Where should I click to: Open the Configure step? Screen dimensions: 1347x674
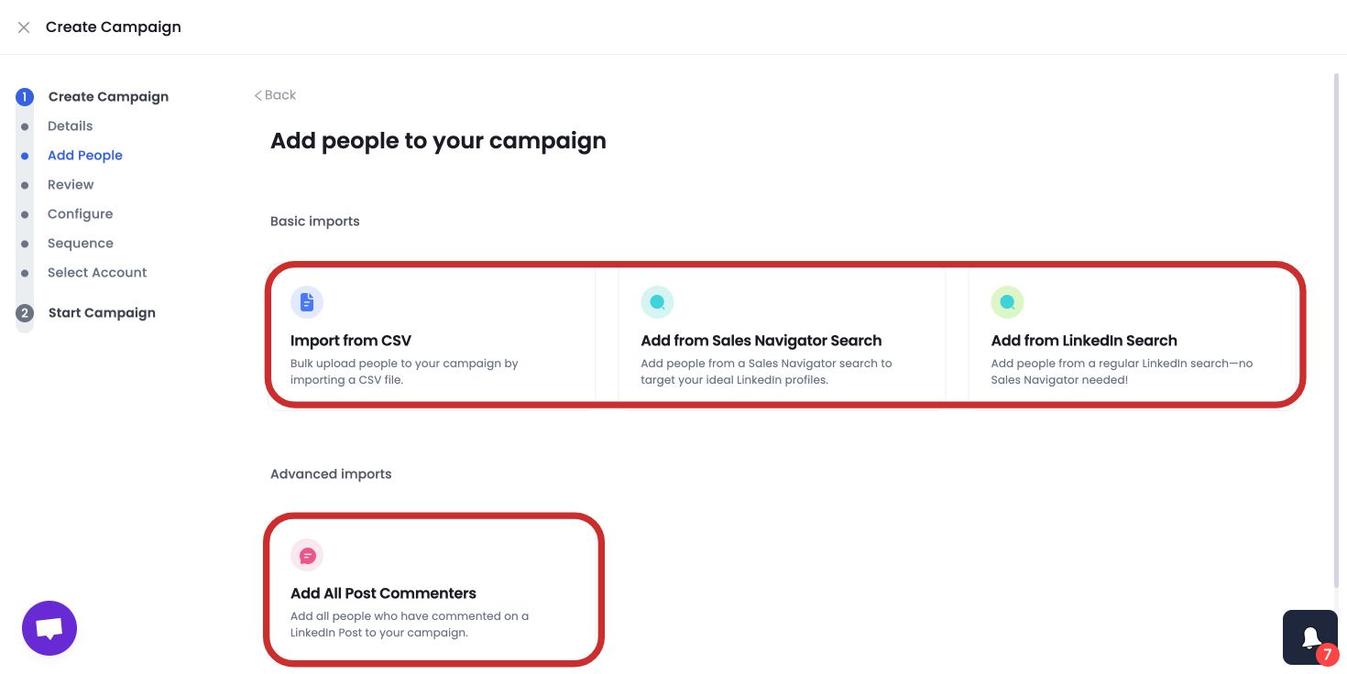pos(81,213)
